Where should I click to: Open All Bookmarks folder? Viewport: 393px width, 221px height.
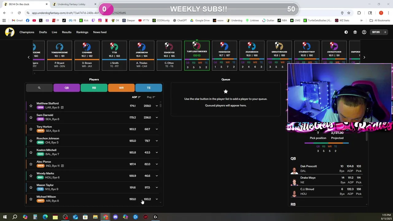pyautogui.click(x=380, y=21)
